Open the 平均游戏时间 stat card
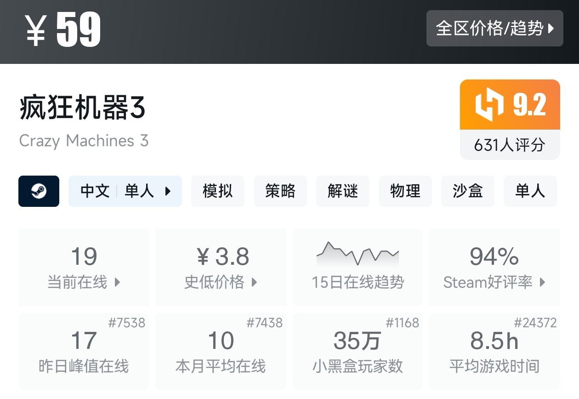Screen dimensions: 579x399 [x=494, y=352]
